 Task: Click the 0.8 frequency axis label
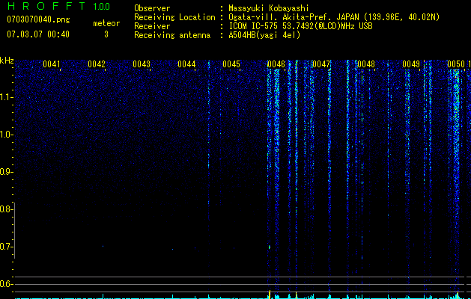tap(6, 209)
